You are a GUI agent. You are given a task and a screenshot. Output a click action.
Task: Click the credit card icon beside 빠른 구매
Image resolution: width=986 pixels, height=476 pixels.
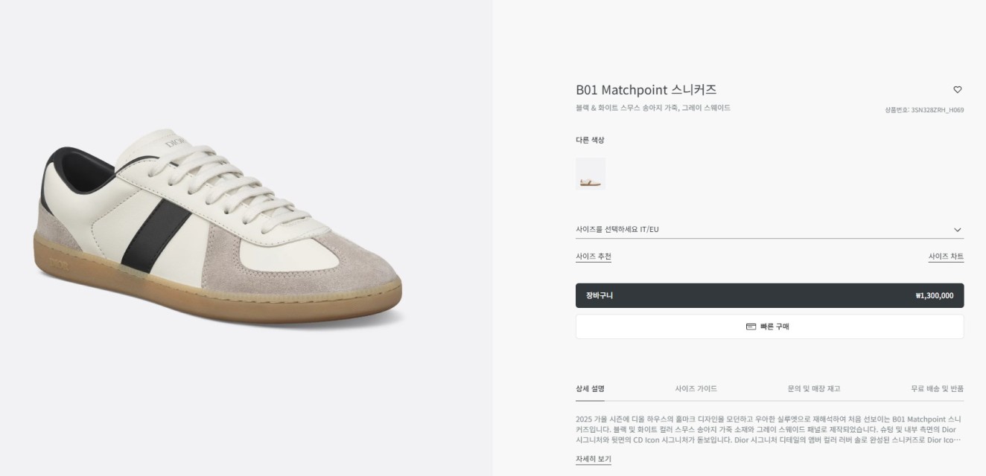751,327
